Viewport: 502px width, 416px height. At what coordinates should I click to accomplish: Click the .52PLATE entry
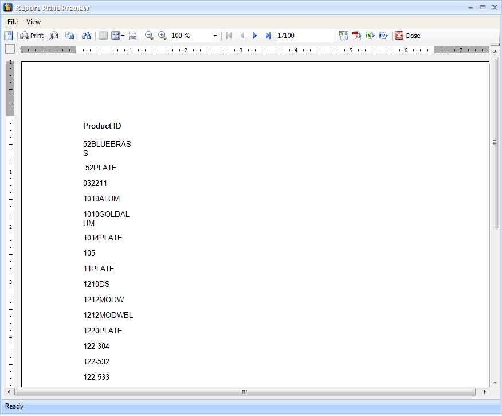100,168
